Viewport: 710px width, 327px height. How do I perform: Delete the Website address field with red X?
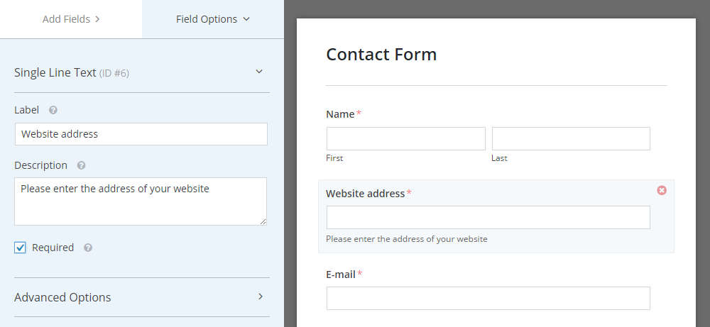point(662,190)
